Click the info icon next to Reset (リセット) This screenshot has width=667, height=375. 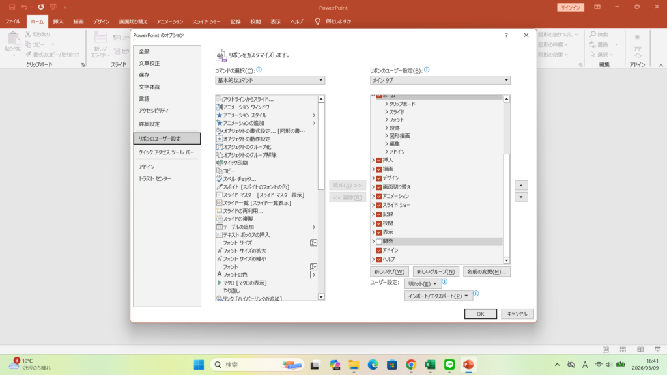point(445,282)
